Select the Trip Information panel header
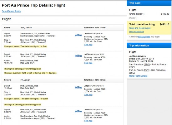 click(x=149, y=46)
